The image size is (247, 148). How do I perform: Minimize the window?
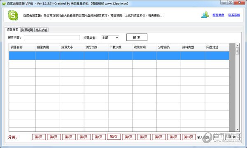tap(224, 2)
